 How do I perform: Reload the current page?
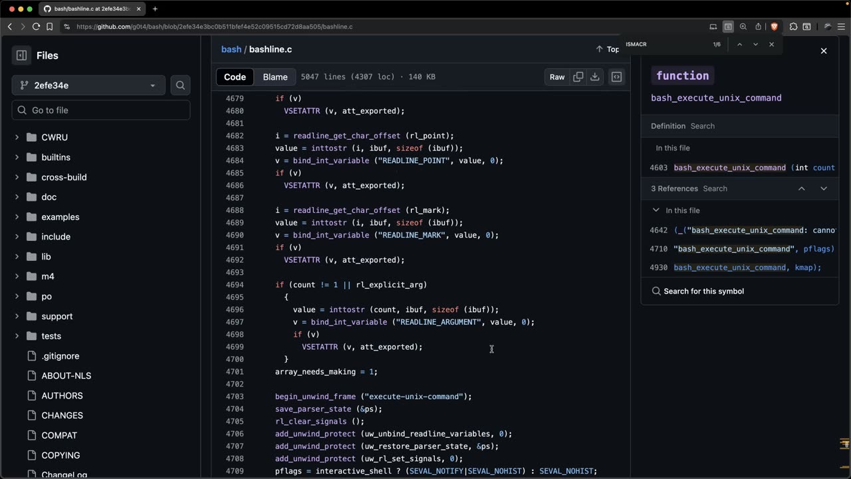[36, 27]
